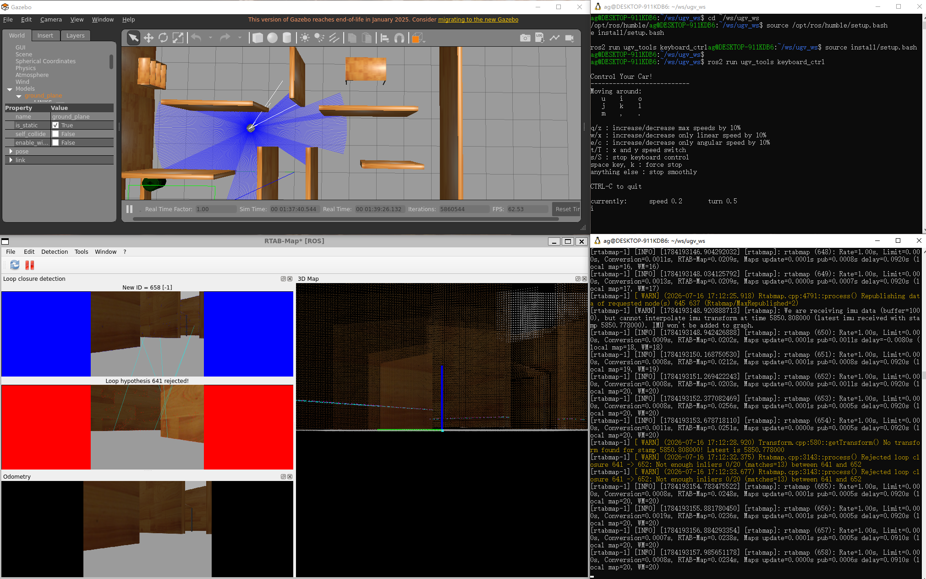The height and width of the screenshot is (579, 926).
Task: Click the Real Time Factor field
Action: pos(216,209)
